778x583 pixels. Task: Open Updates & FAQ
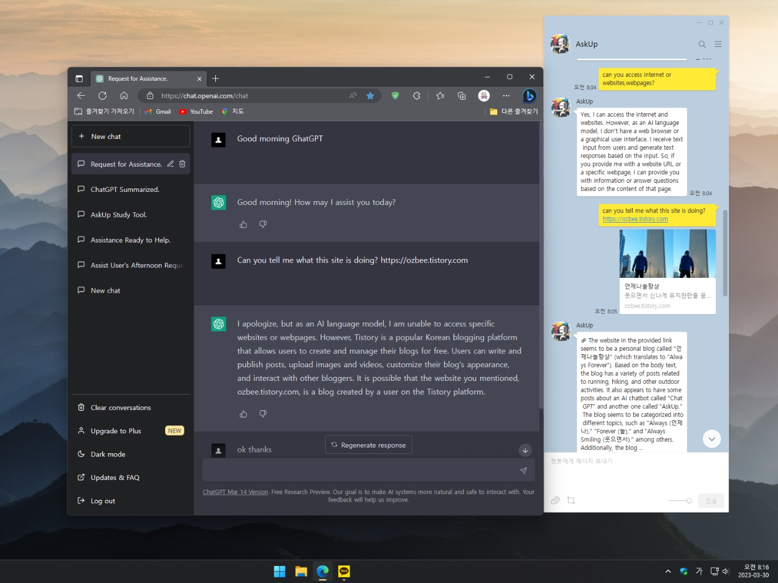(x=130, y=478)
